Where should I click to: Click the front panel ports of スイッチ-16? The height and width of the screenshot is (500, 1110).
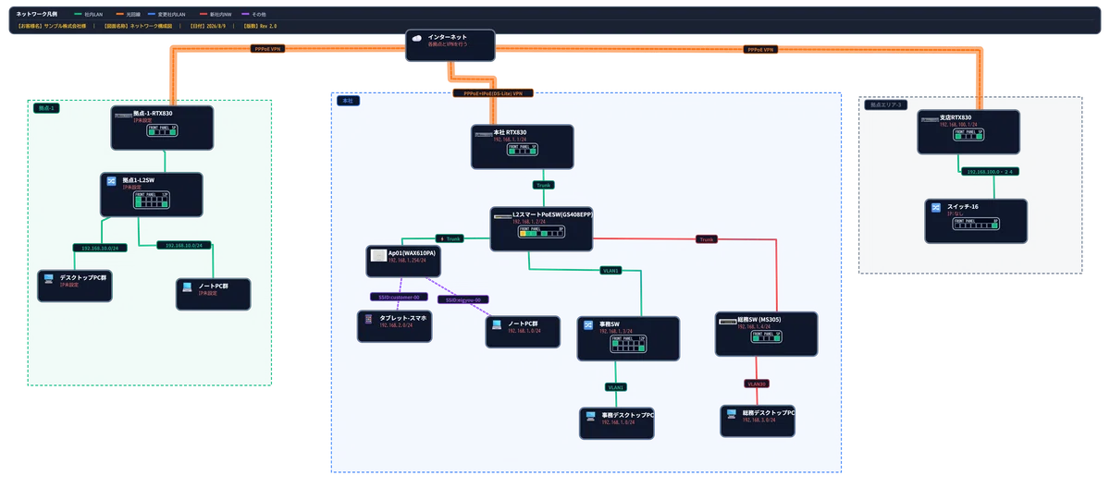pos(976,225)
